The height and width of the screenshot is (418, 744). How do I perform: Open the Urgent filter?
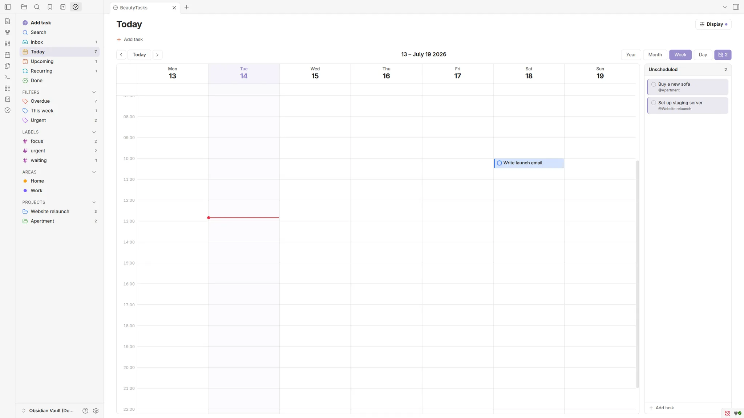tap(60, 120)
